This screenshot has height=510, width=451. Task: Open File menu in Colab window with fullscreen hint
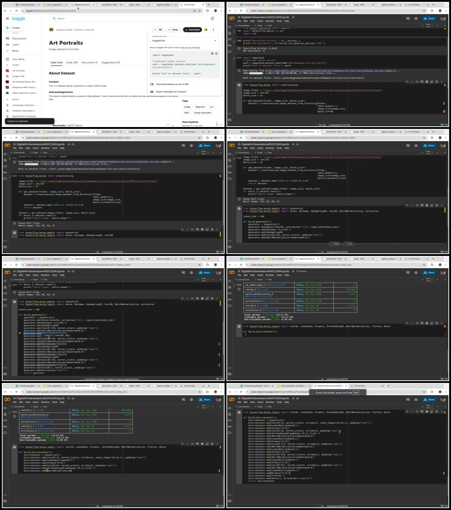pos(239,402)
